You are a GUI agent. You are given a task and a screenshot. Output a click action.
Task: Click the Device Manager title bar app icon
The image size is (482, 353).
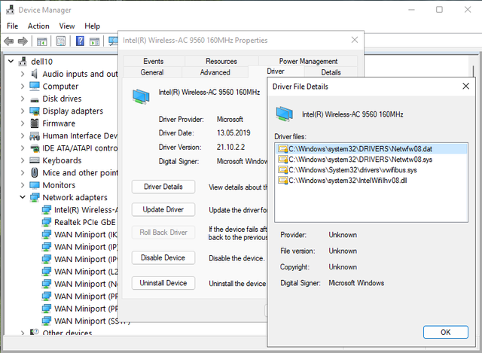[x=10, y=10]
